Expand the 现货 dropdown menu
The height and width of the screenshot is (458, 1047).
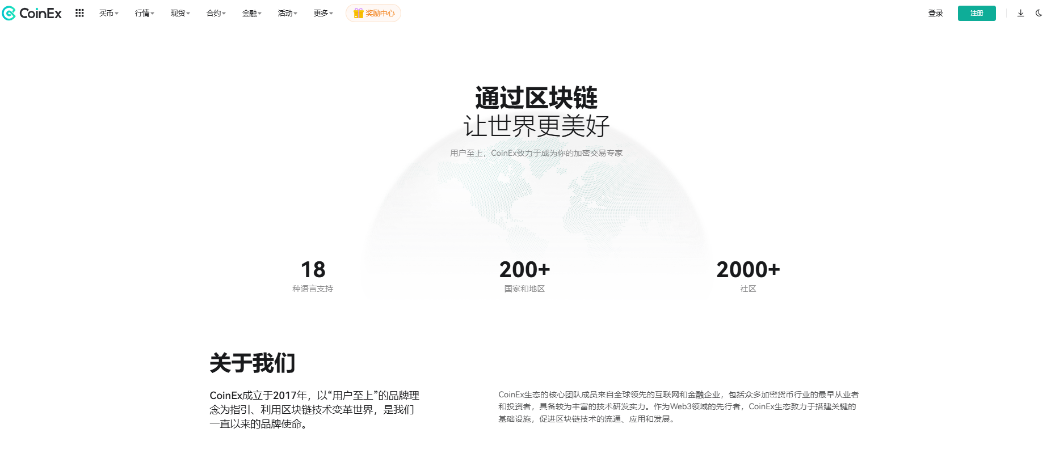(180, 13)
